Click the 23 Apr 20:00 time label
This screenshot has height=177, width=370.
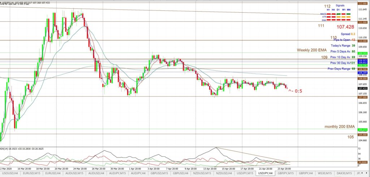coord(283,169)
